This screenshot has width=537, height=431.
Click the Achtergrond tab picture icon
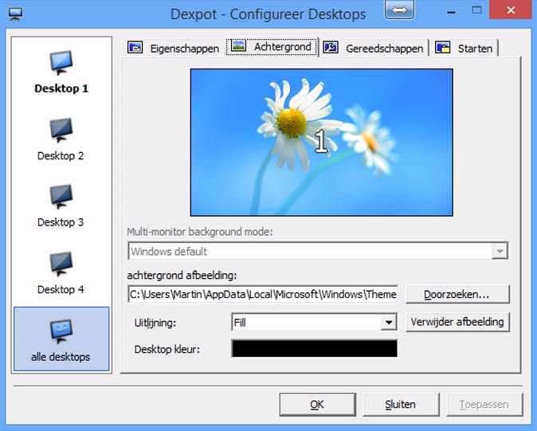coord(238,45)
